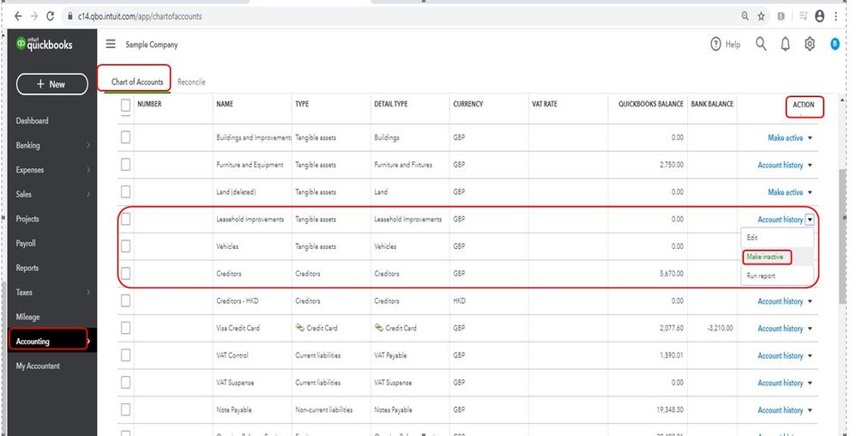
Task: View Account history for Leasehold Improvements
Action: pos(781,220)
